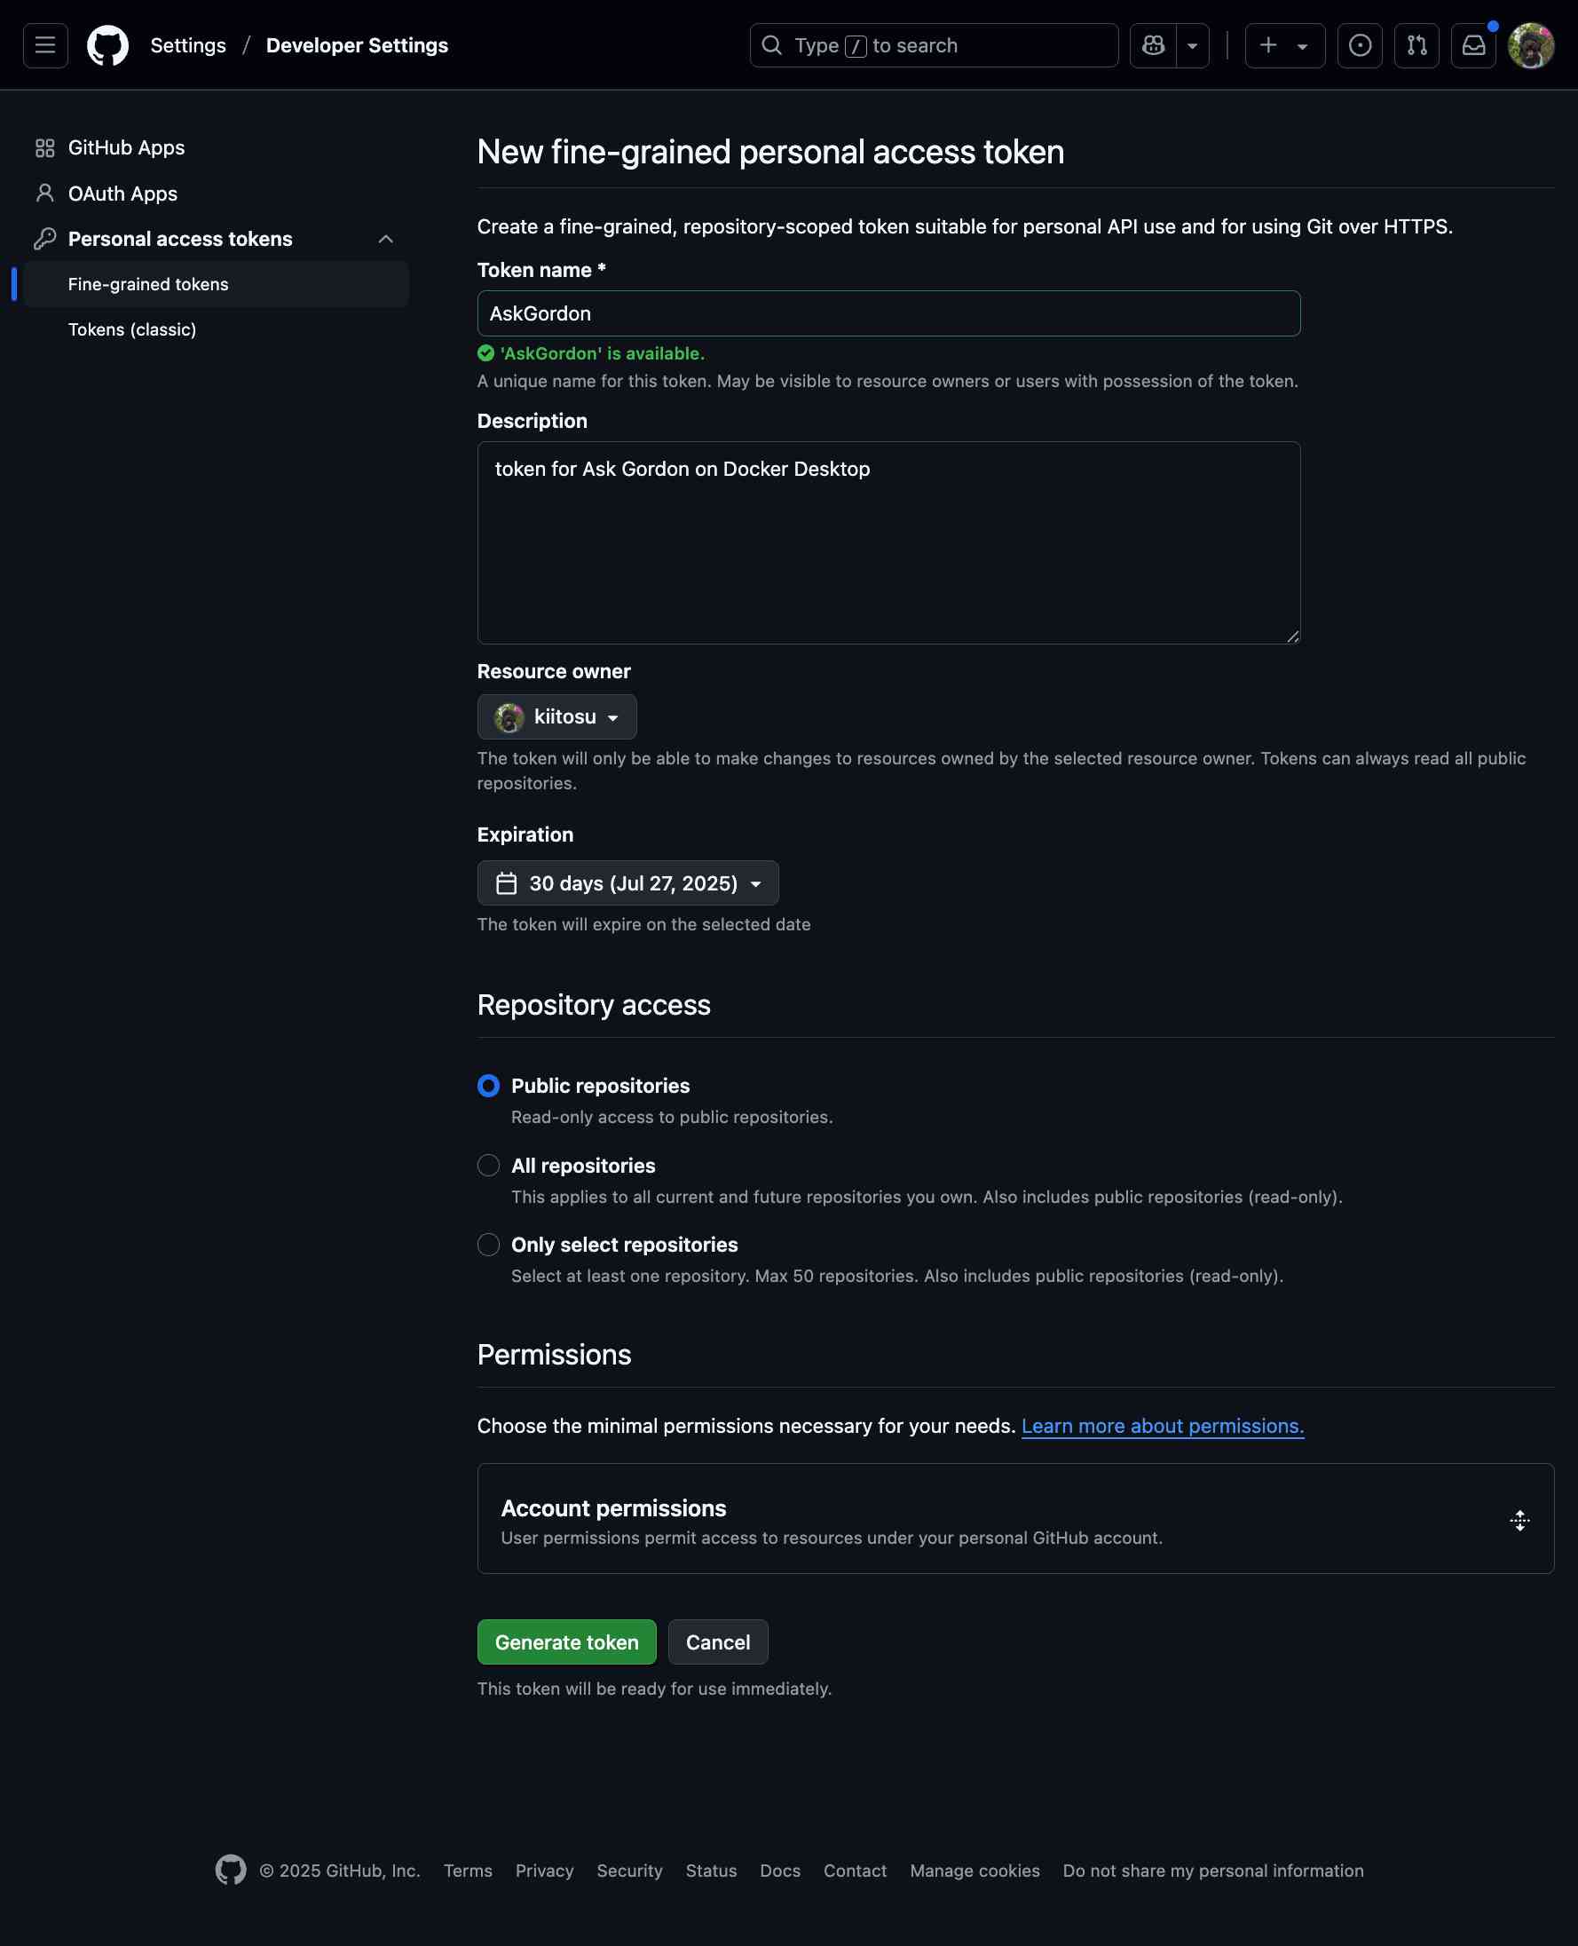Collapse the Personal access tokens section

tap(385, 239)
